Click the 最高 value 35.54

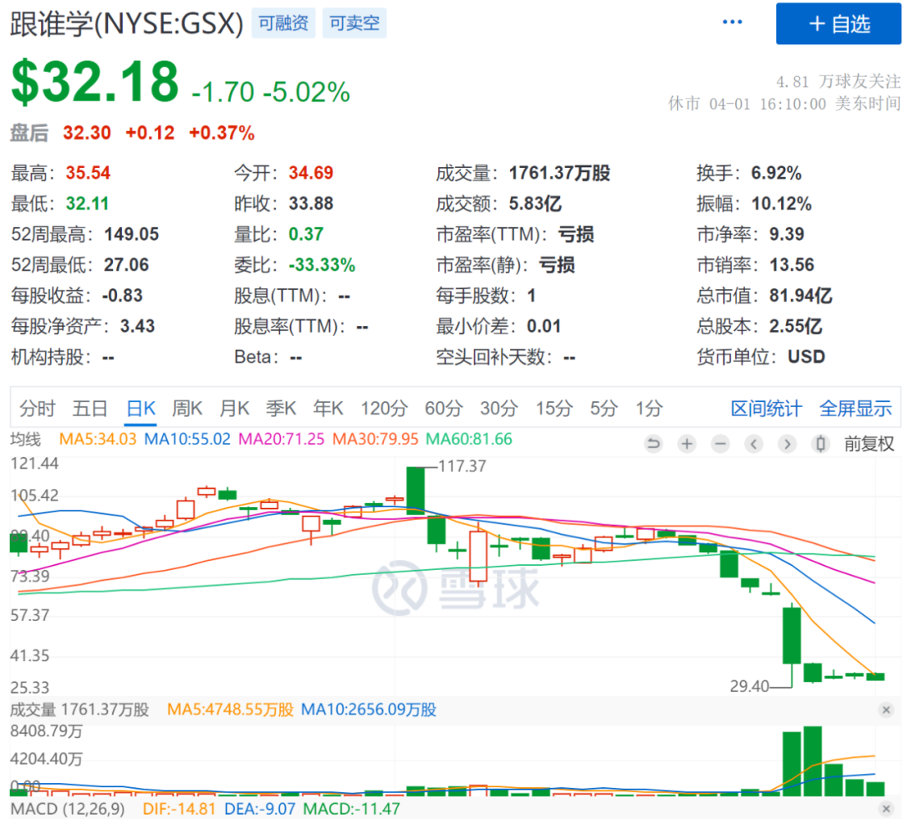88,173
